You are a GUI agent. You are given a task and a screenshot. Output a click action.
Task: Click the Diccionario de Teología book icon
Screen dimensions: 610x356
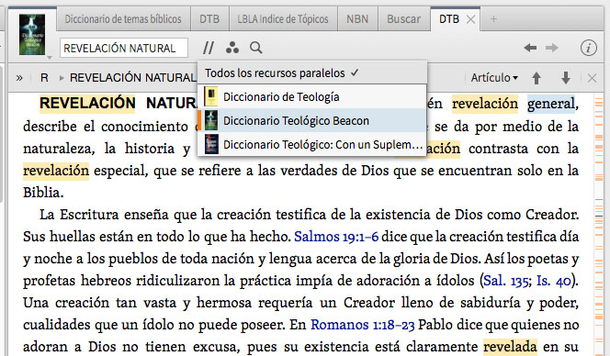click(x=211, y=96)
